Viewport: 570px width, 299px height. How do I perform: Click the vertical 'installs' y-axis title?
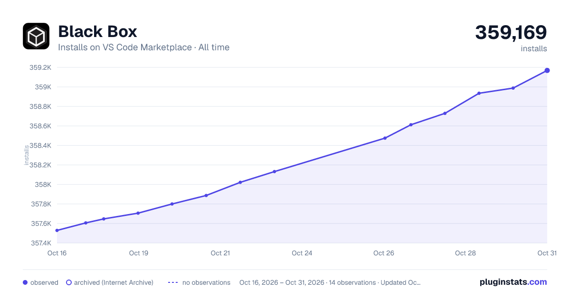coord(27,155)
